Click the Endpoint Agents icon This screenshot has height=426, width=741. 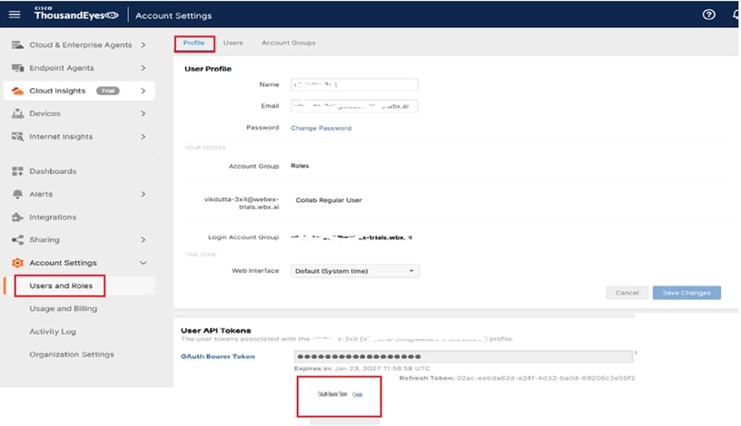click(x=17, y=68)
